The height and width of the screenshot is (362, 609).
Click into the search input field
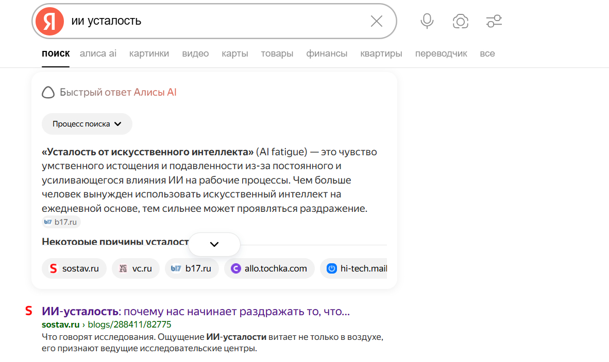(216, 21)
